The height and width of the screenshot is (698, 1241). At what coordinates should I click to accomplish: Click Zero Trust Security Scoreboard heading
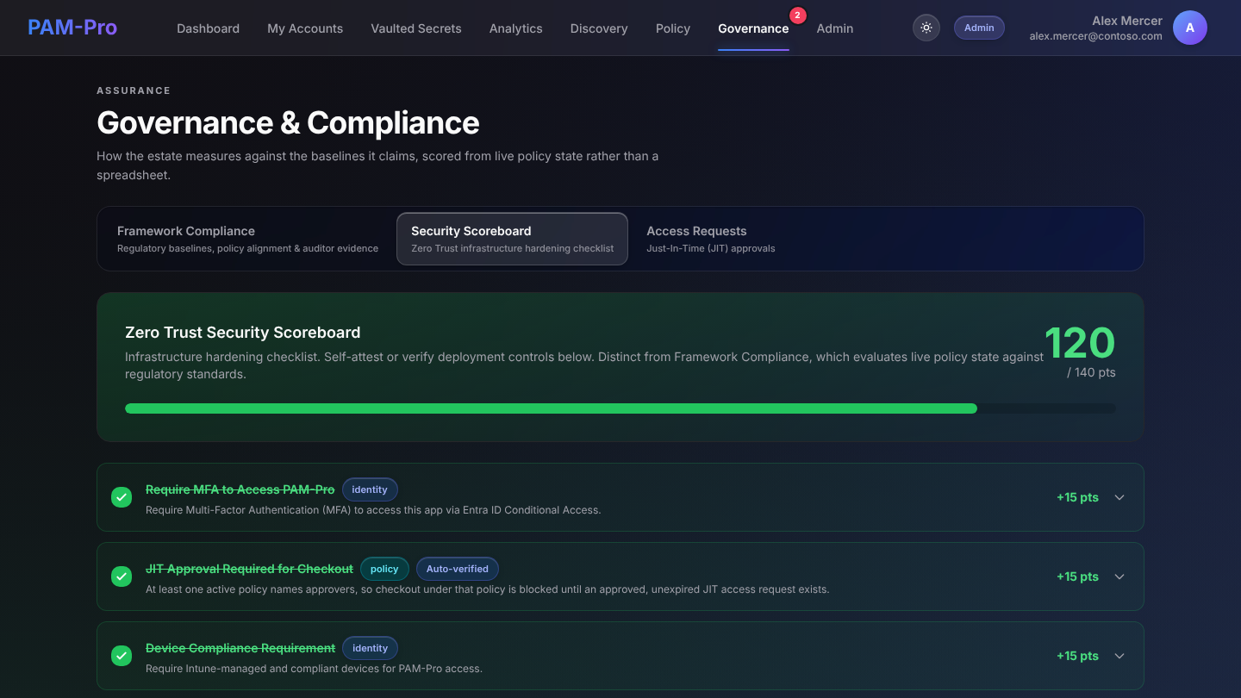tap(243, 333)
